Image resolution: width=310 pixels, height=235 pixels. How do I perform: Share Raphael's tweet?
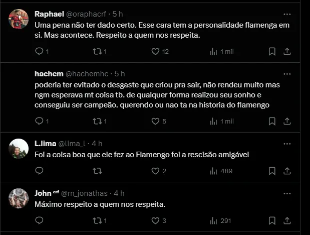287,51
